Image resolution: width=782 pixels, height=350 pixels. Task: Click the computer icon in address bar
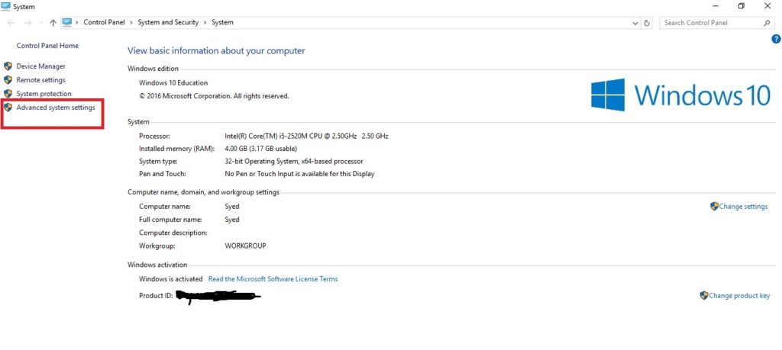pyautogui.click(x=67, y=22)
